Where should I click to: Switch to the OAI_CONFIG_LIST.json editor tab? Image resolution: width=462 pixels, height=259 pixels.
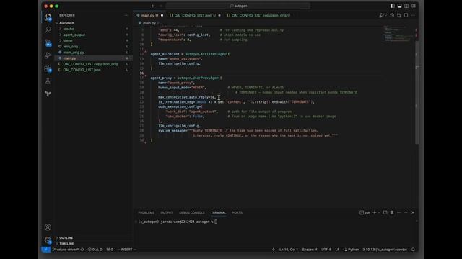pyautogui.click(x=195, y=15)
